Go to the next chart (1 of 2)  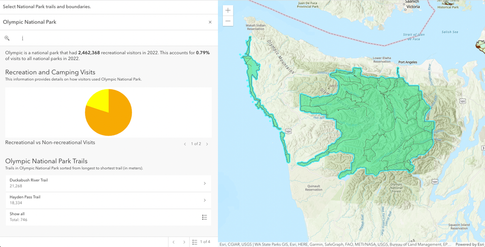[x=207, y=144]
